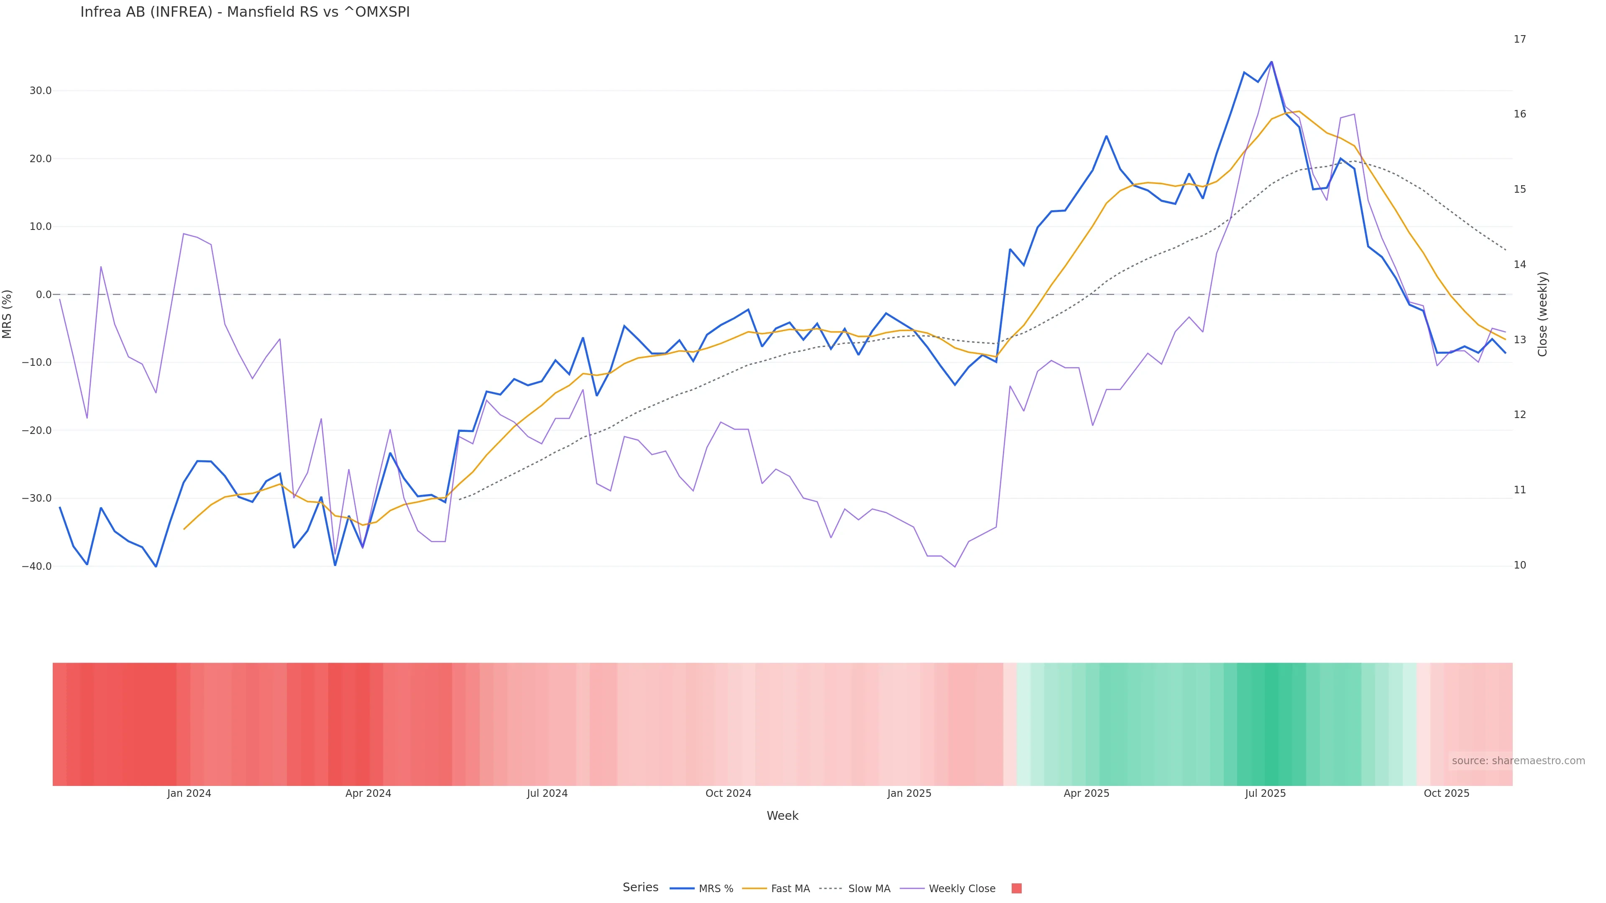This screenshot has width=1606, height=903.
Task: Click the blue MRS % legend line sample
Action: tap(681, 889)
